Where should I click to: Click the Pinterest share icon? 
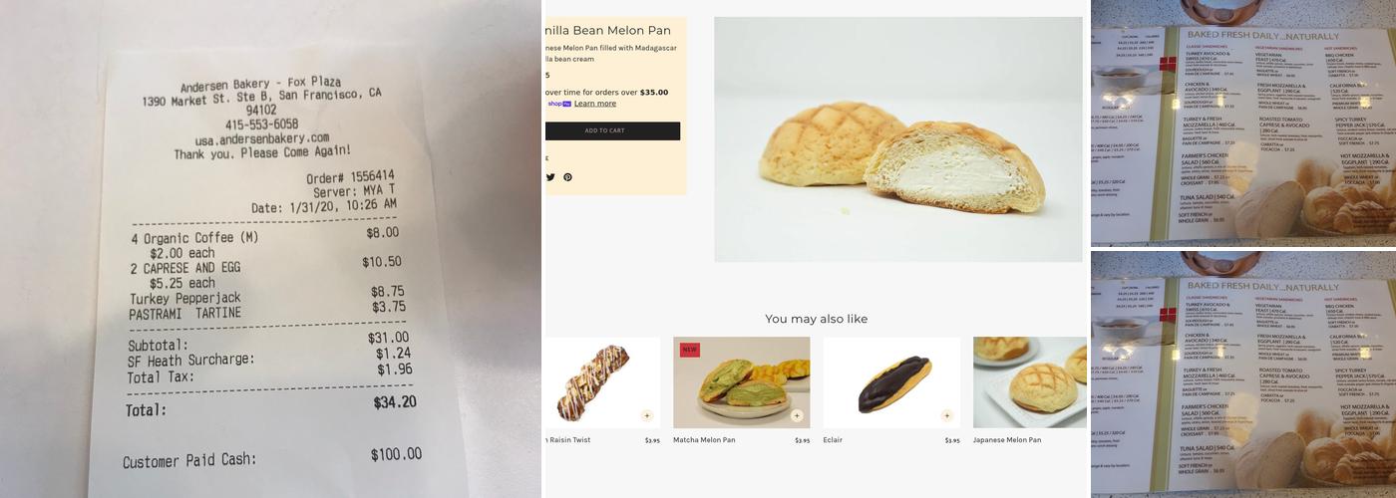click(567, 177)
